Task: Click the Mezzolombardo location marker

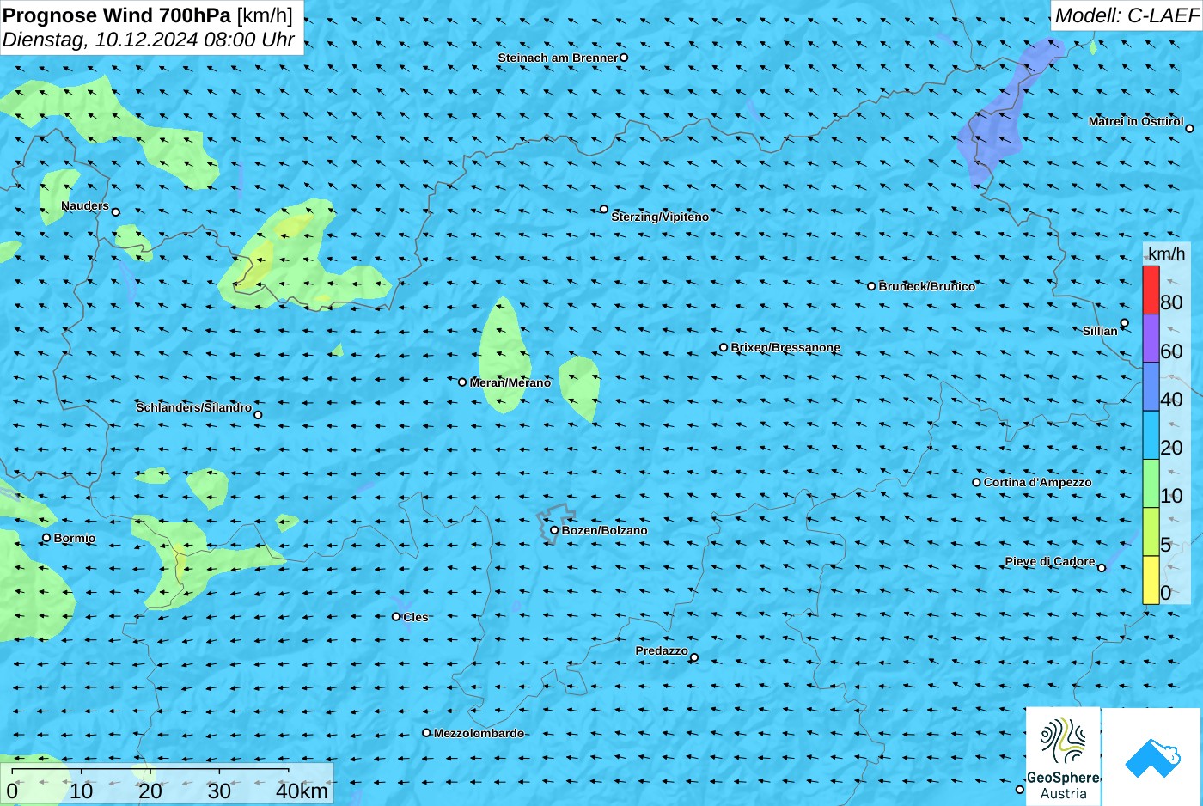Action: [x=426, y=733]
